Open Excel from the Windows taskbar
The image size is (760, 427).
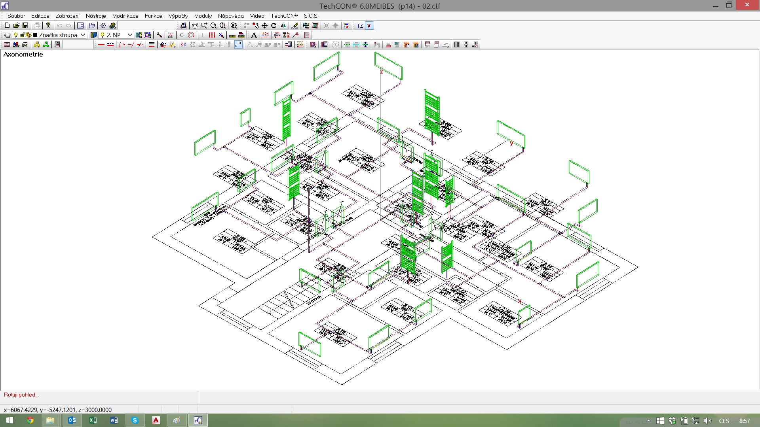tap(93, 420)
